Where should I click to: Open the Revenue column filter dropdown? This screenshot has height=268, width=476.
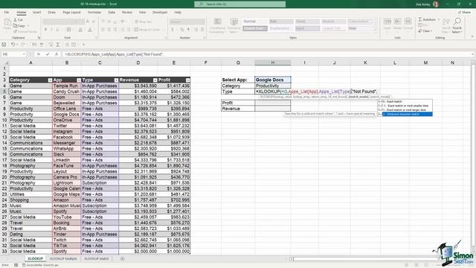click(x=155, y=80)
